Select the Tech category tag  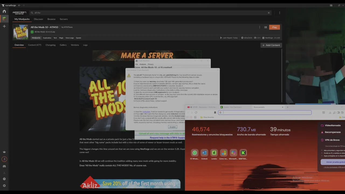[55, 38]
